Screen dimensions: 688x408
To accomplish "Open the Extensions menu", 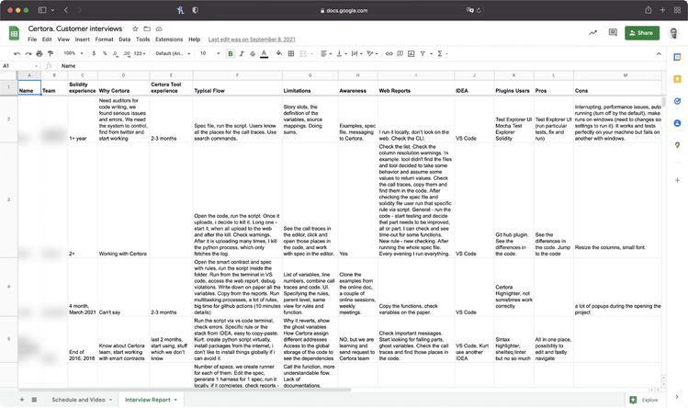I will coord(169,40).
